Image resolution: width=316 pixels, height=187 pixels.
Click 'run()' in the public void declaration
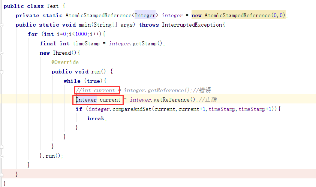coord(98,72)
